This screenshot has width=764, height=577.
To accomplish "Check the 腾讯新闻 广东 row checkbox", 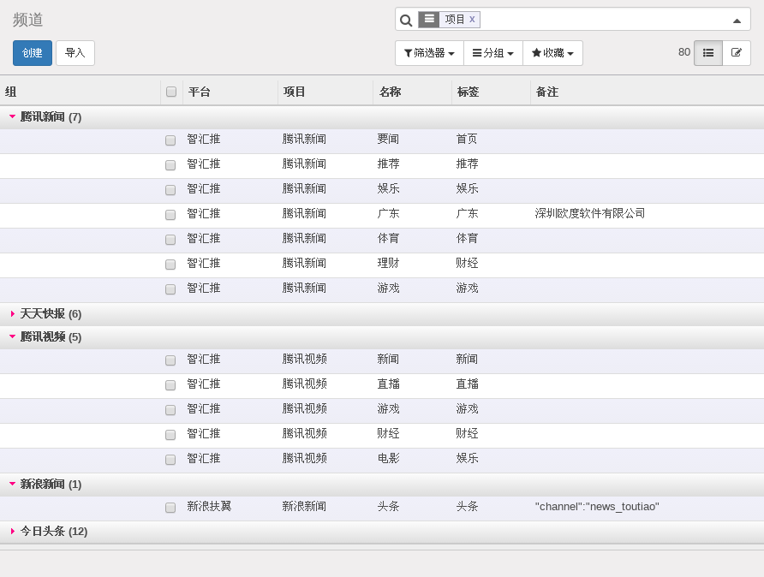I will [x=170, y=215].
